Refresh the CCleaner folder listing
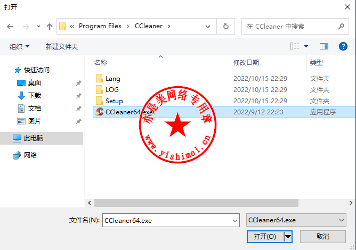The height and width of the screenshot is (250, 356). [x=225, y=27]
